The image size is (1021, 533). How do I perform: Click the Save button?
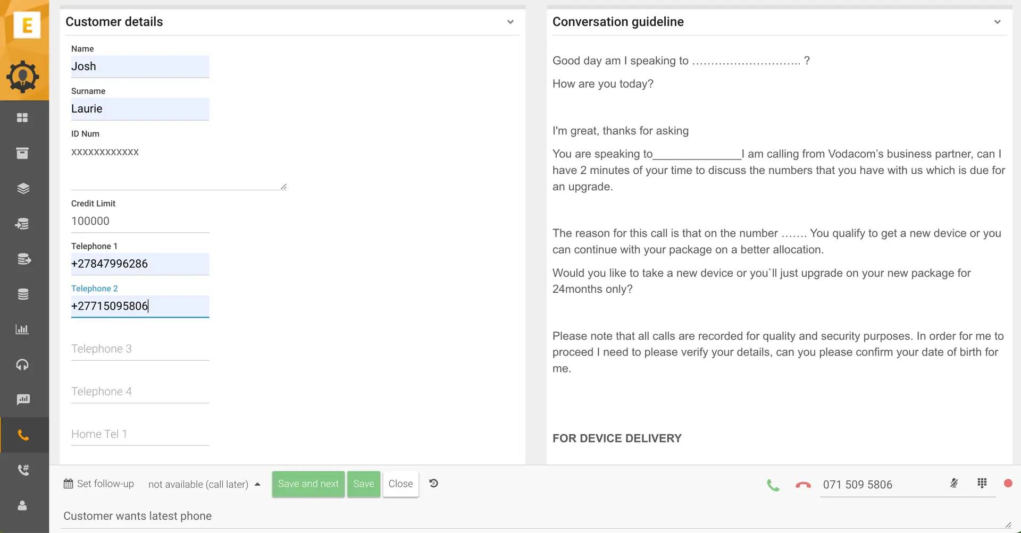pos(364,484)
